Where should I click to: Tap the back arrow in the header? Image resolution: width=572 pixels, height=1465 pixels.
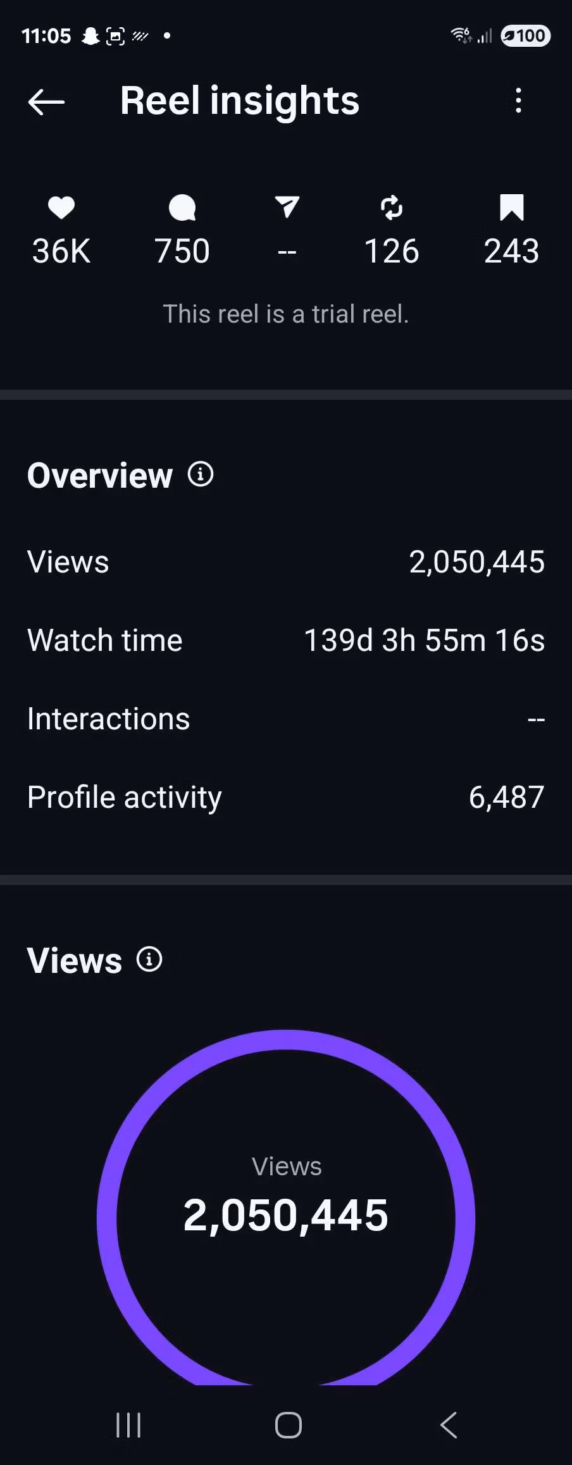[46, 101]
